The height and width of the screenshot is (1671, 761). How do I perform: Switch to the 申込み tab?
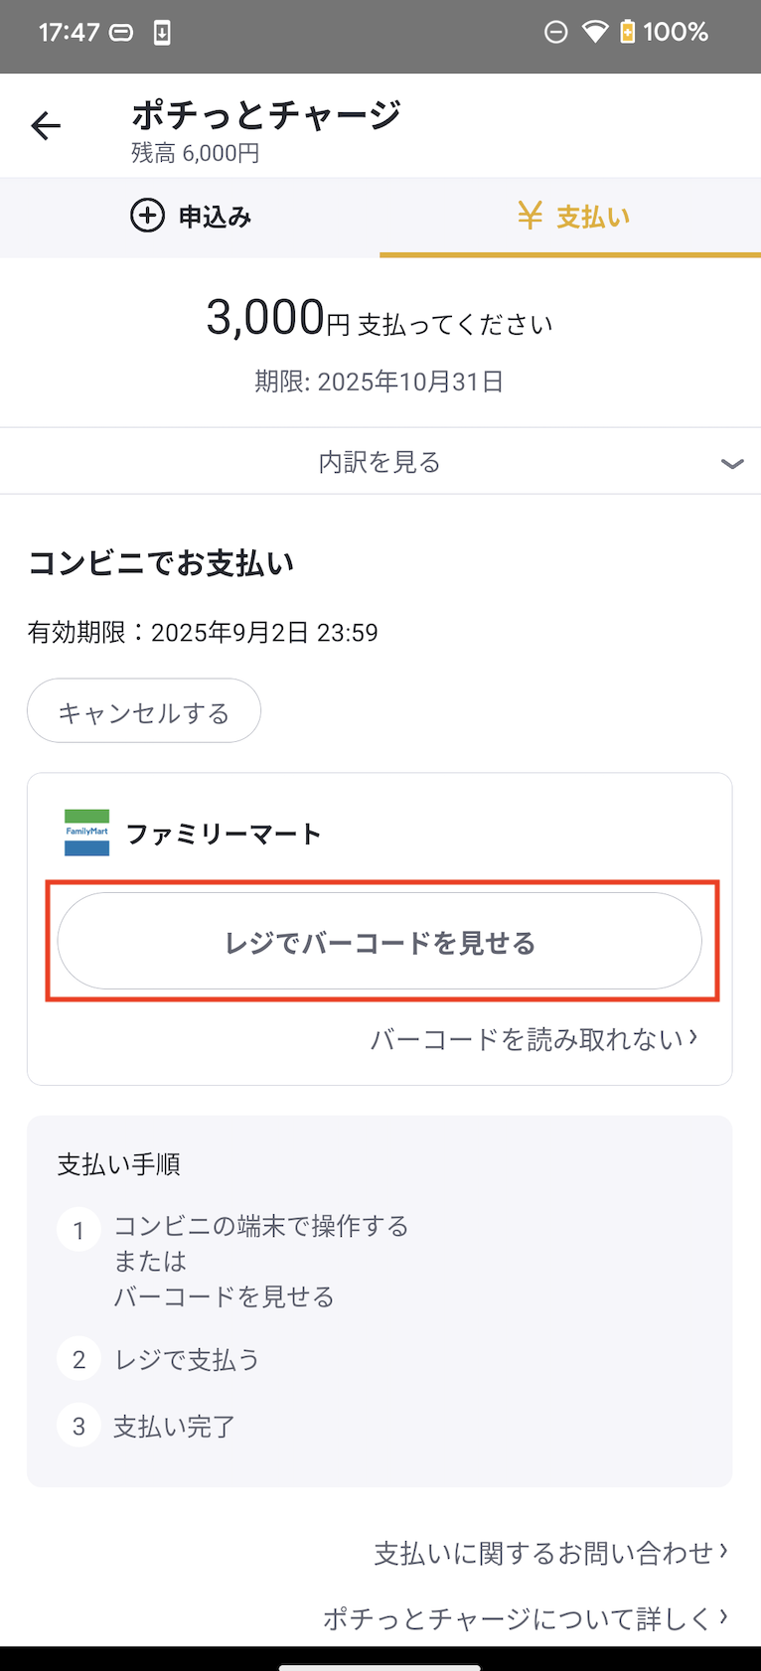tap(191, 217)
